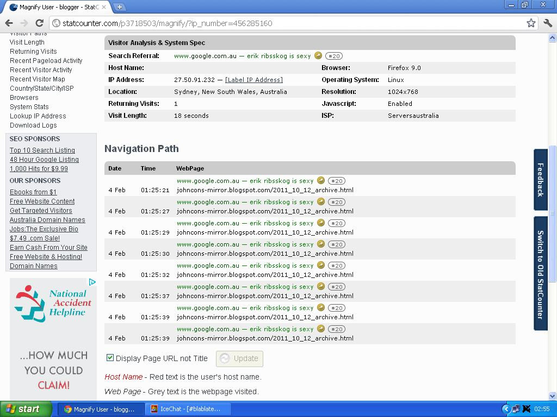Viewport: 557px width, 417px height.
Task: Click the google.com.au referral link at 01:25:37
Action: point(245,287)
